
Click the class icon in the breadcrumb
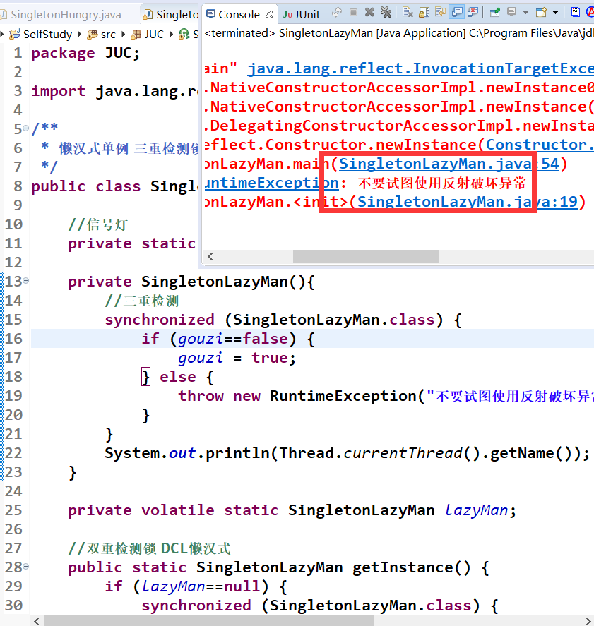pyautogui.click(x=184, y=35)
